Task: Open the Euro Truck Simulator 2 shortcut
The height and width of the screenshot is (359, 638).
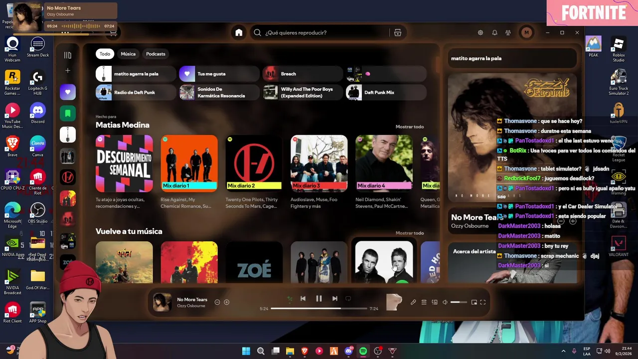Action: (619, 83)
